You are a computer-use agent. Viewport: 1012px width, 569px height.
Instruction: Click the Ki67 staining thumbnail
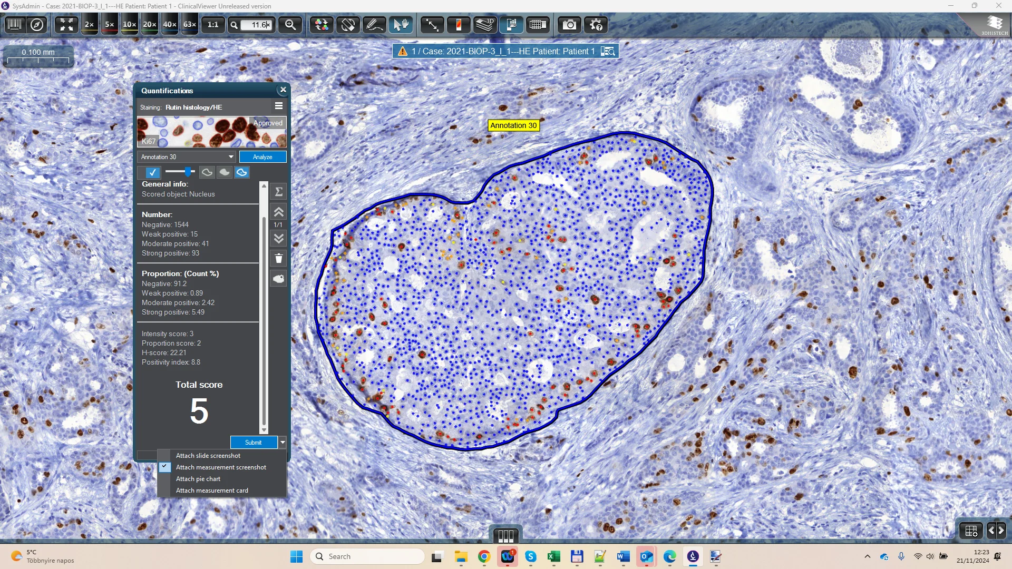point(212,132)
